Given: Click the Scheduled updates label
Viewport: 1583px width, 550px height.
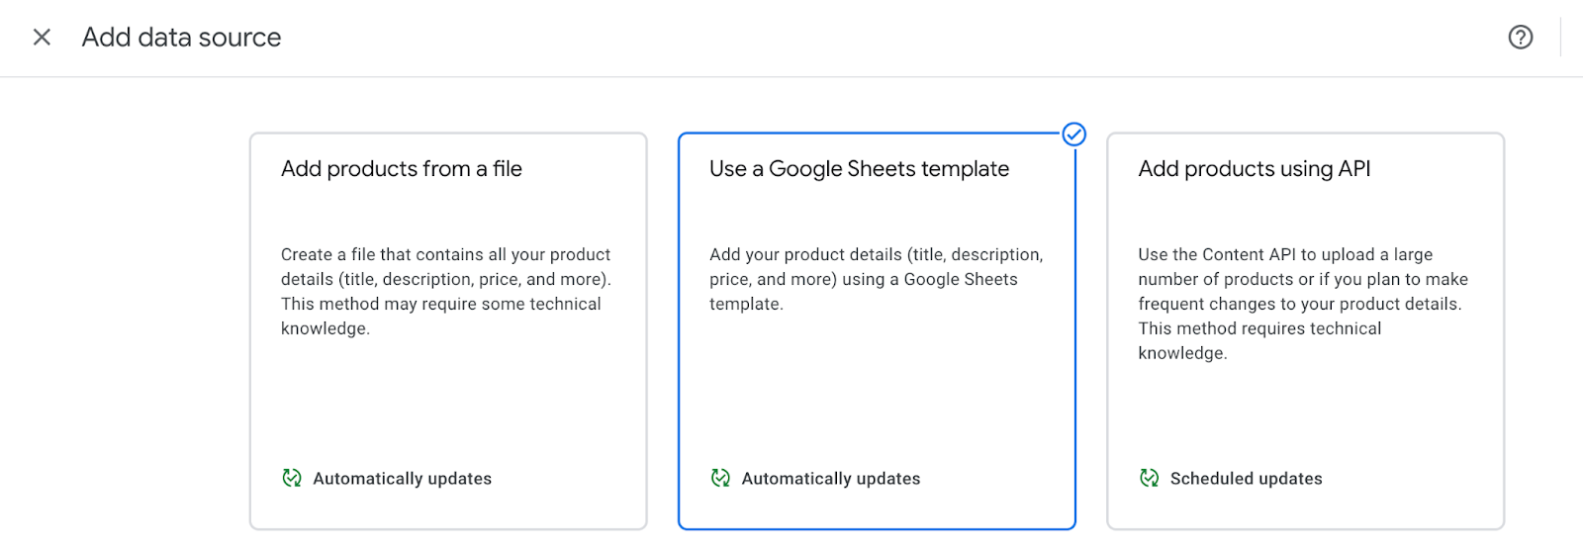Looking at the screenshot, I should click(1247, 479).
